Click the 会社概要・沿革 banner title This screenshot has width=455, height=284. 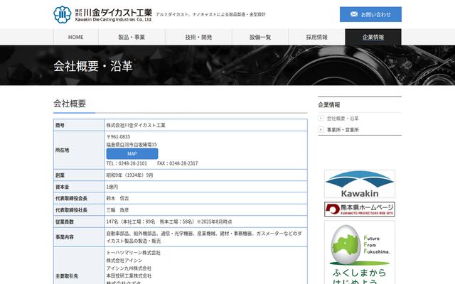(93, 66)
